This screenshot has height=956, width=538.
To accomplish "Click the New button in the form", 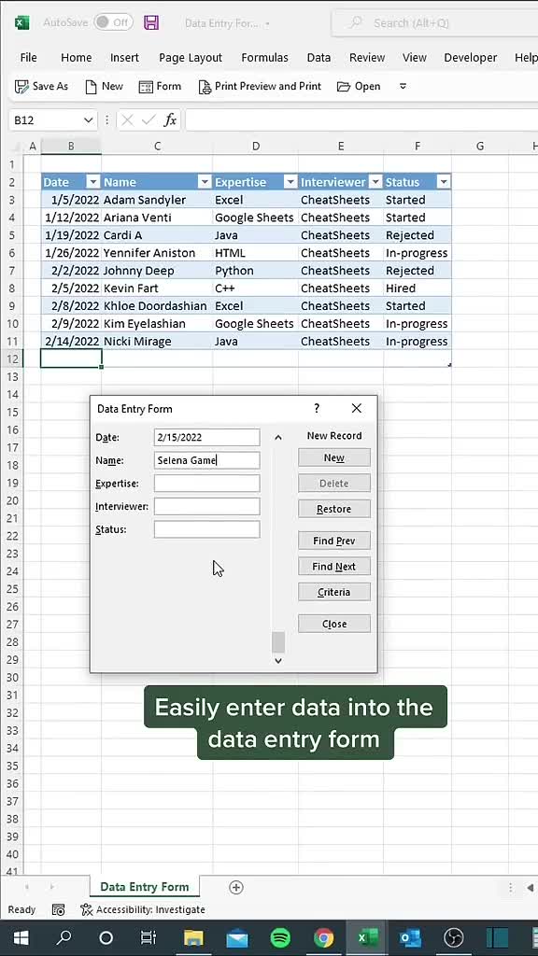I will [333, 457].
